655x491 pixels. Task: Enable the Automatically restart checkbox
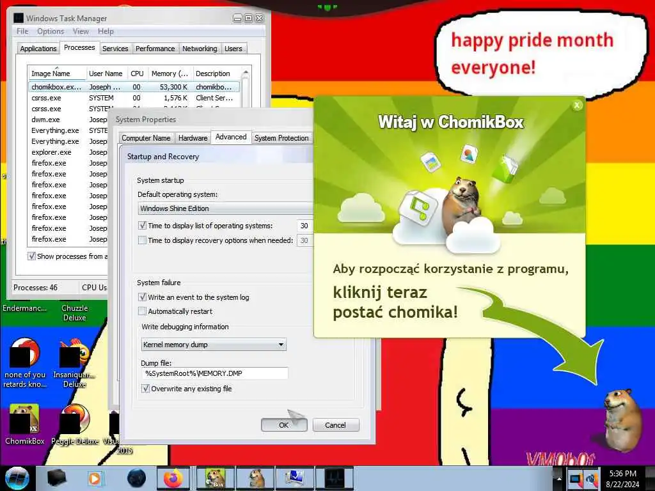pos(143,311)
